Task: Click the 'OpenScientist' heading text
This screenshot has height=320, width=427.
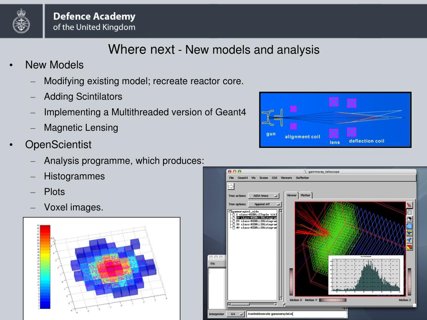Action: click(58, 145)
